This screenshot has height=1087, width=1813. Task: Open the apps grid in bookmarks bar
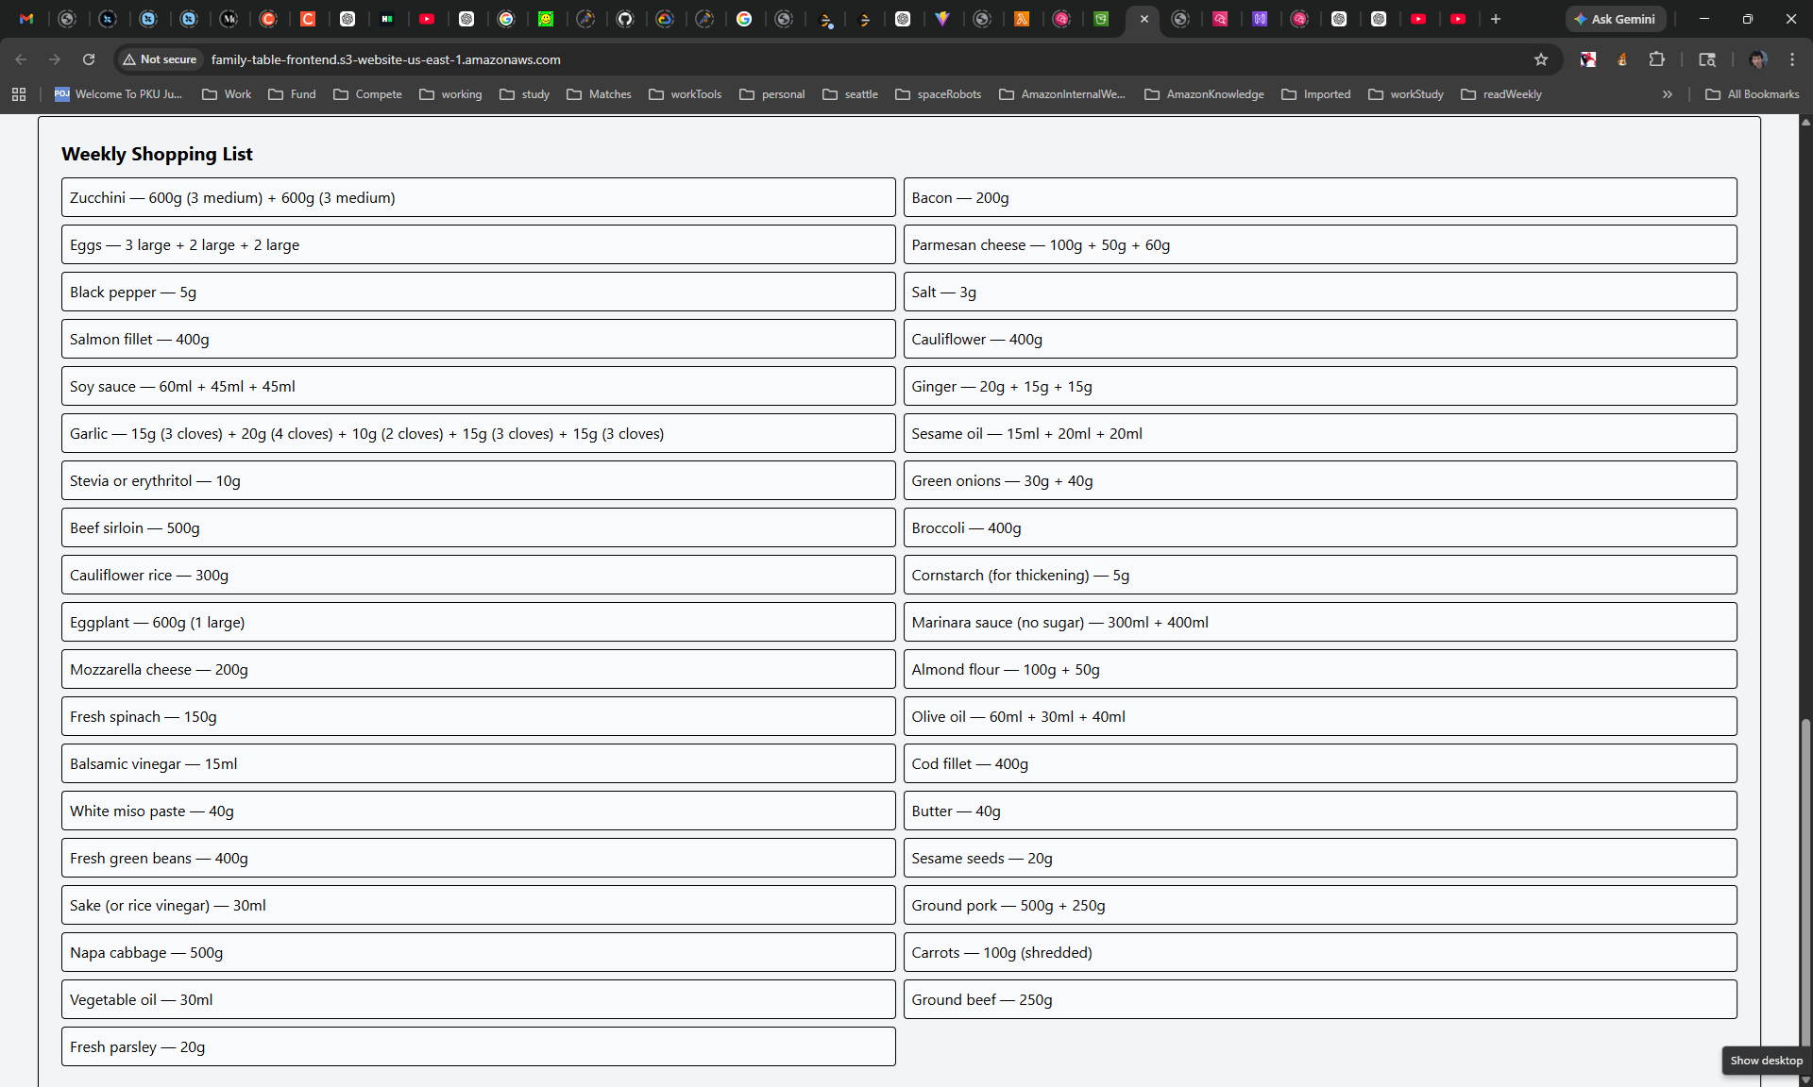(19, 94)
